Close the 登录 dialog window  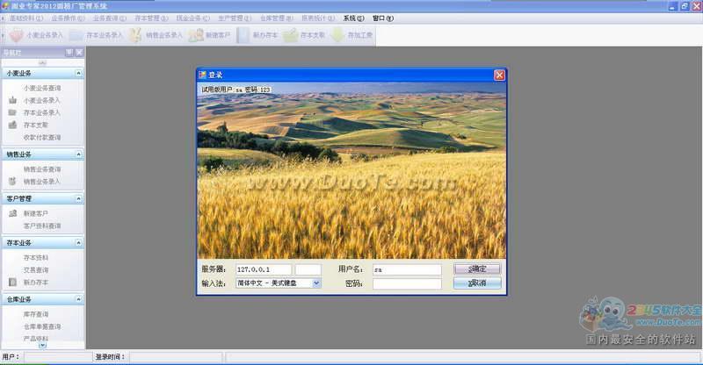(499, 75)
